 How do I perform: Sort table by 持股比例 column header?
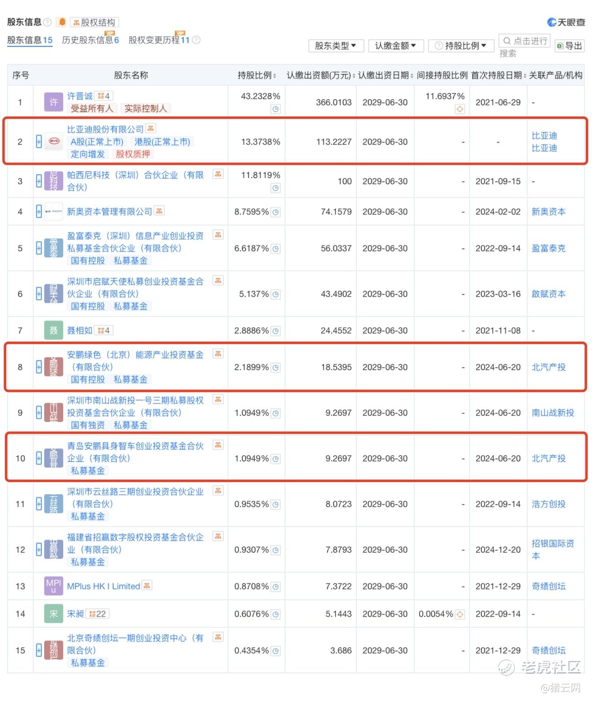[x=257, y=75]
